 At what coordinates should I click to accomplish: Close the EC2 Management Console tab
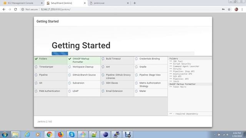(x=42, y=3)
